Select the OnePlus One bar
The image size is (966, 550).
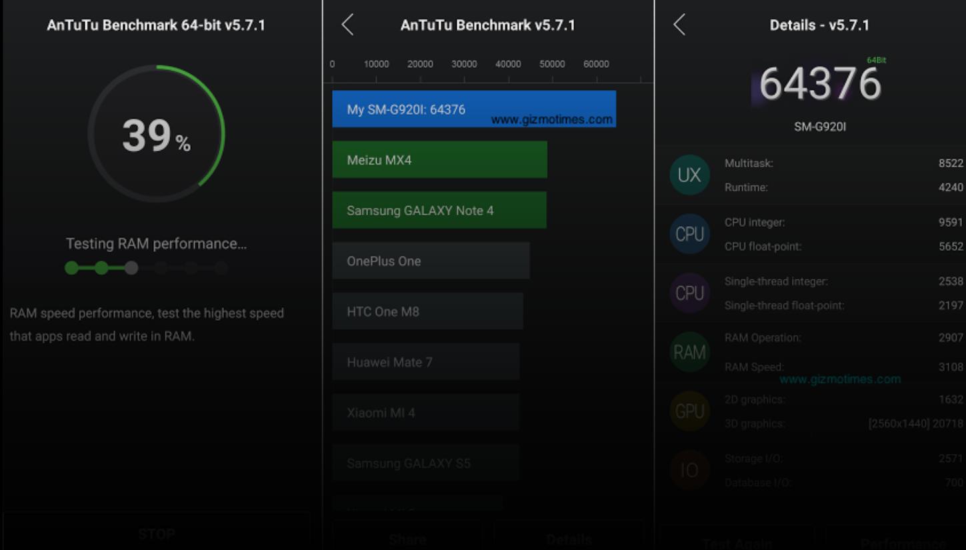[431, 261]
